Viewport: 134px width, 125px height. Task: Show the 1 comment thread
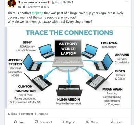(26, 114)
